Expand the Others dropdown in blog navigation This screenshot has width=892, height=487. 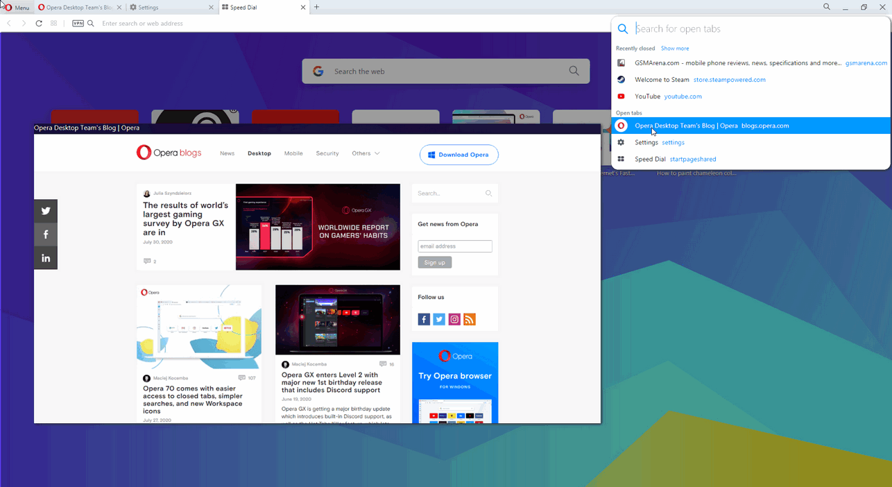tap(366, 153)
